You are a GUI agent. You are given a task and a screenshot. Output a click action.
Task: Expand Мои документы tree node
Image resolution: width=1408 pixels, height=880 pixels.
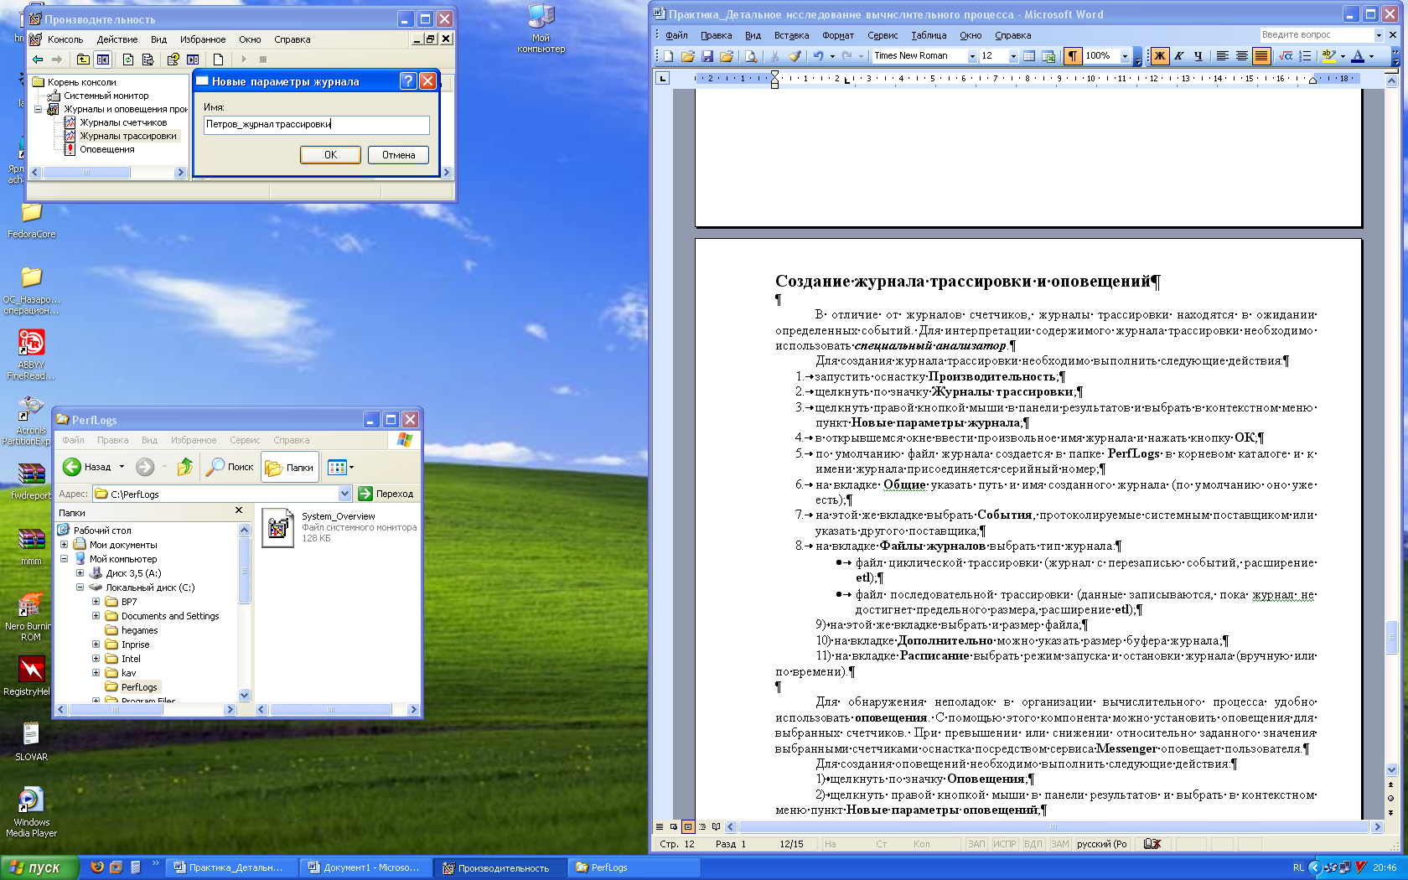pos(64,545)
